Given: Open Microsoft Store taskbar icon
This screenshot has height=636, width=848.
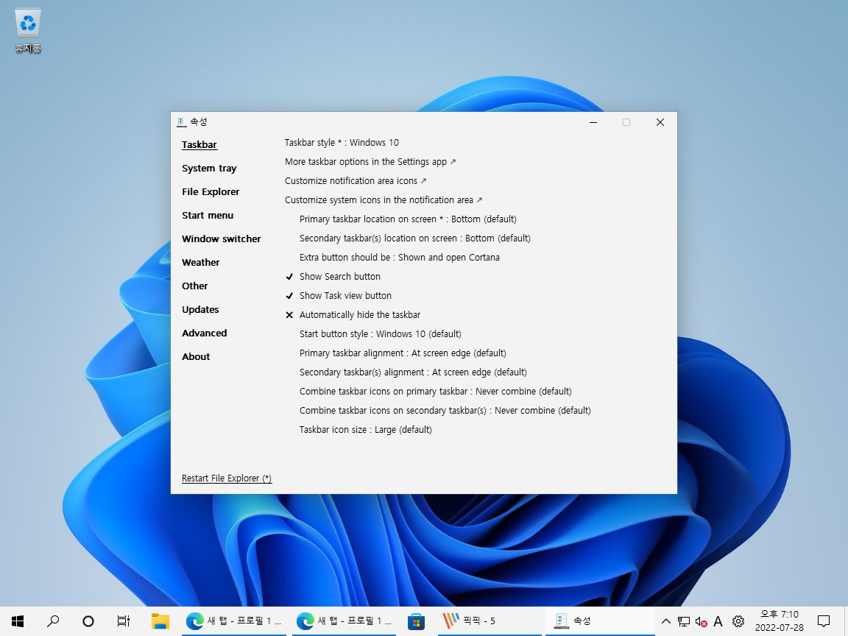Looking at the screenshot, I should pos(416,621).
